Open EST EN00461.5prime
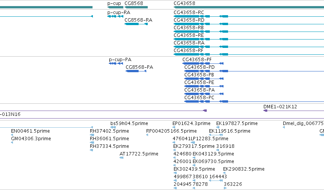Screen dimensions: 324x190 (30, 131)
